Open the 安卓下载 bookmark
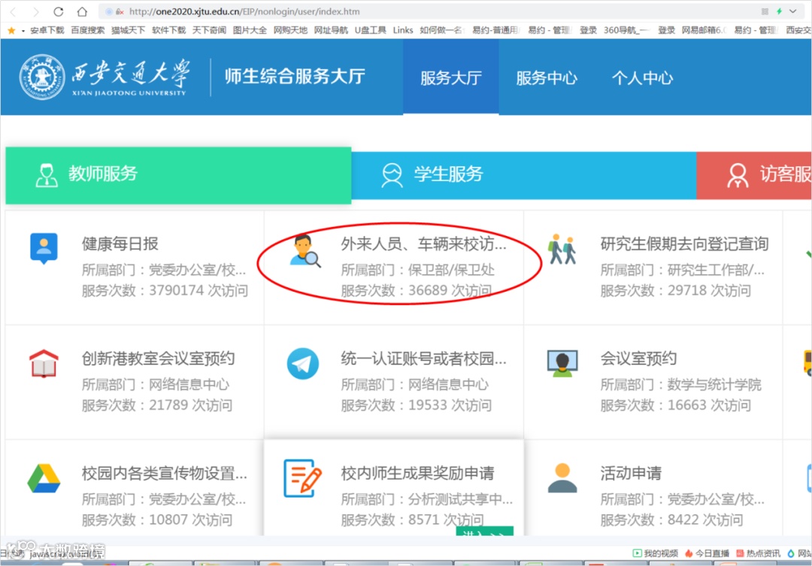 pyautogui.click(x=47, y=30)
